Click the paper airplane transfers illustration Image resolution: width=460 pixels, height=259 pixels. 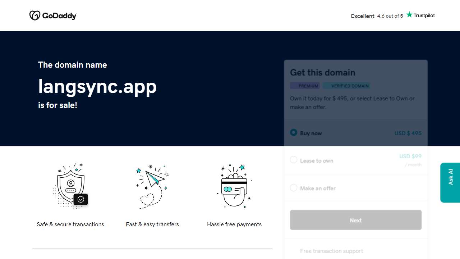pos(152,186)
